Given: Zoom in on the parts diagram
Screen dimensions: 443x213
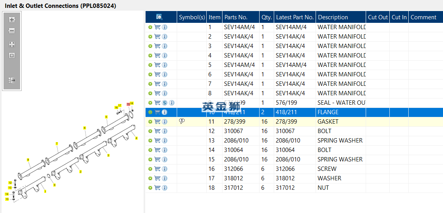Looking at the screenshot, I should click(x=12, y=20).
